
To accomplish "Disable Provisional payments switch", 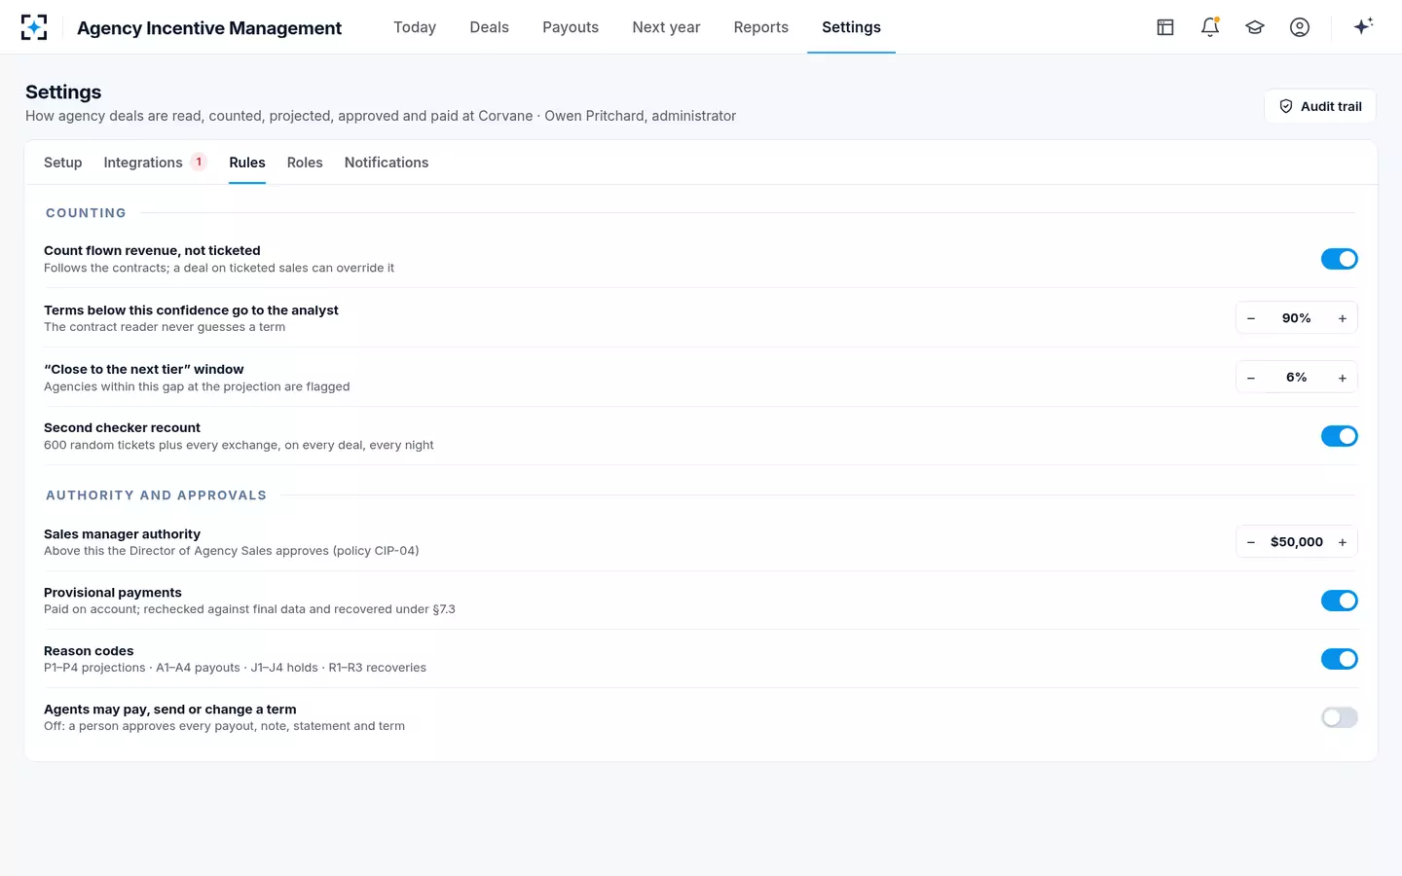I will [1340, 601].
